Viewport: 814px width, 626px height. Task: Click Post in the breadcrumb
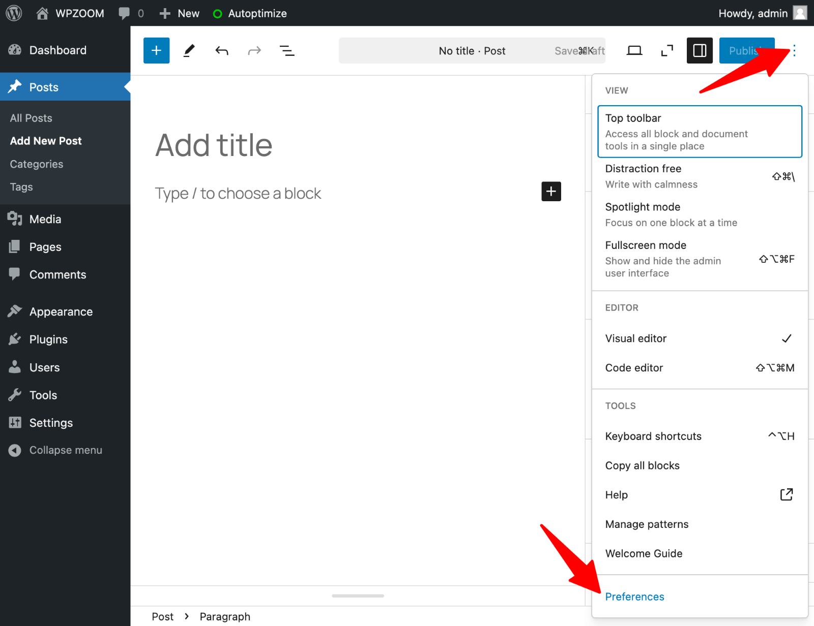(x=163, y=616)
